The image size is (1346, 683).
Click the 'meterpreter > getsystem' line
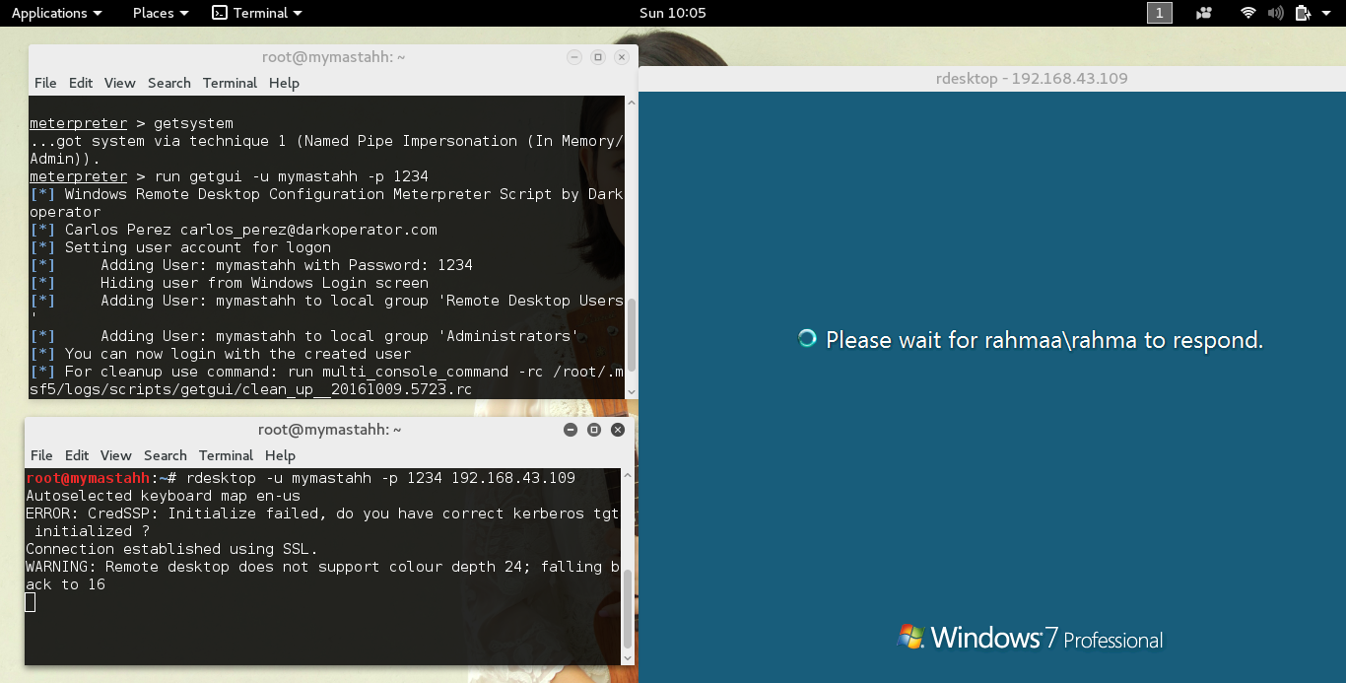pyautogui.click(x=131, y=123)
